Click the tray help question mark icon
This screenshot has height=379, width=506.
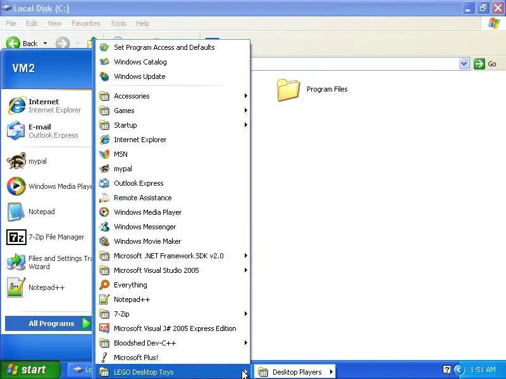point(447,370)
